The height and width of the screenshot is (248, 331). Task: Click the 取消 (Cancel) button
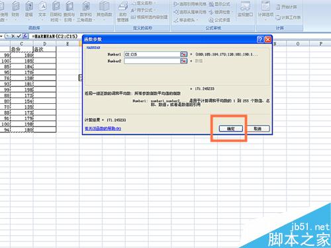(x=258, y=129)
